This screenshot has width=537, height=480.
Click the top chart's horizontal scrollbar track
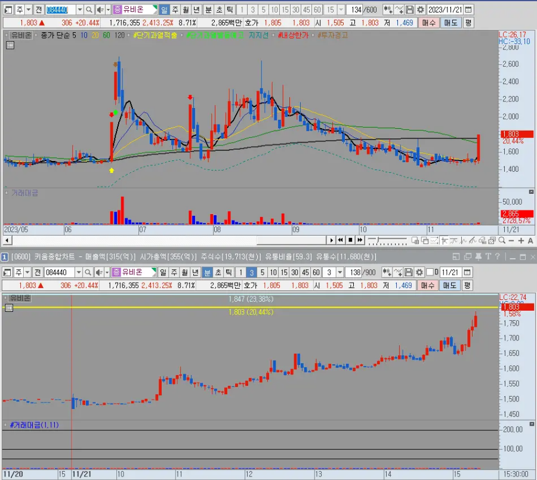(x=170, y=240)
